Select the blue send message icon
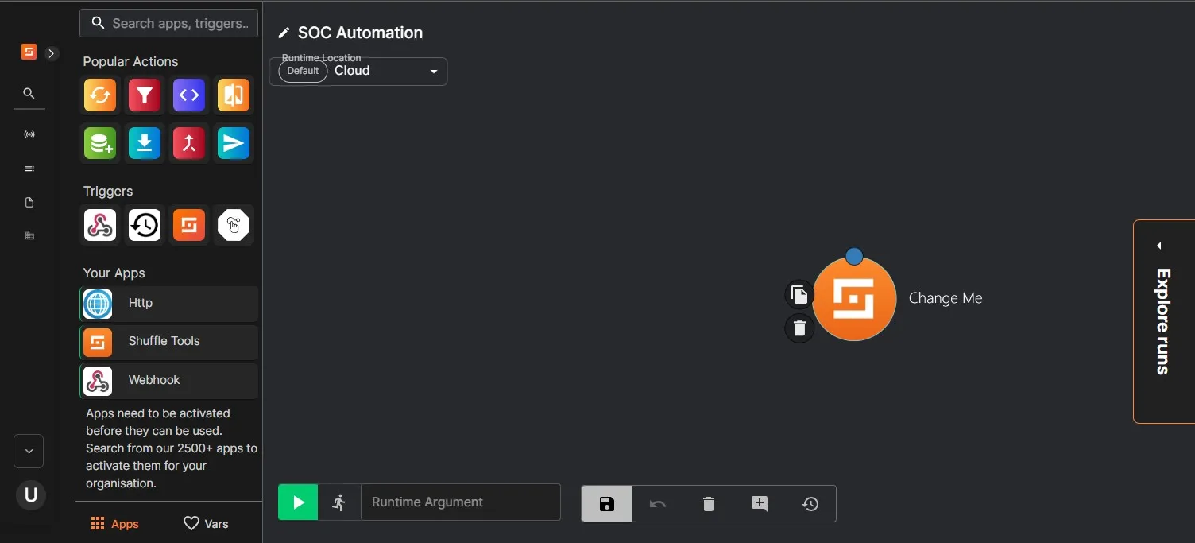 pyautogui.click(x=234, y=143)
